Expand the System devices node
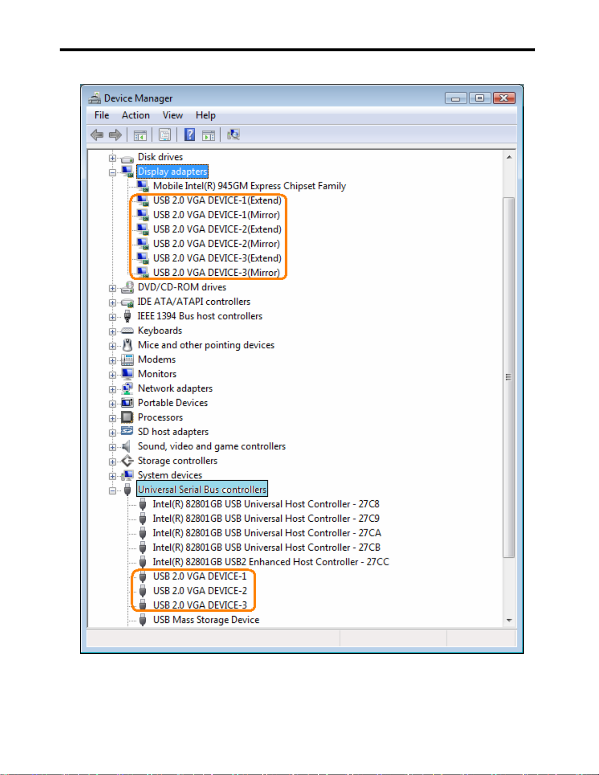Image resolution: width=599 pixels, height=775 pixels. coord(112,476)
